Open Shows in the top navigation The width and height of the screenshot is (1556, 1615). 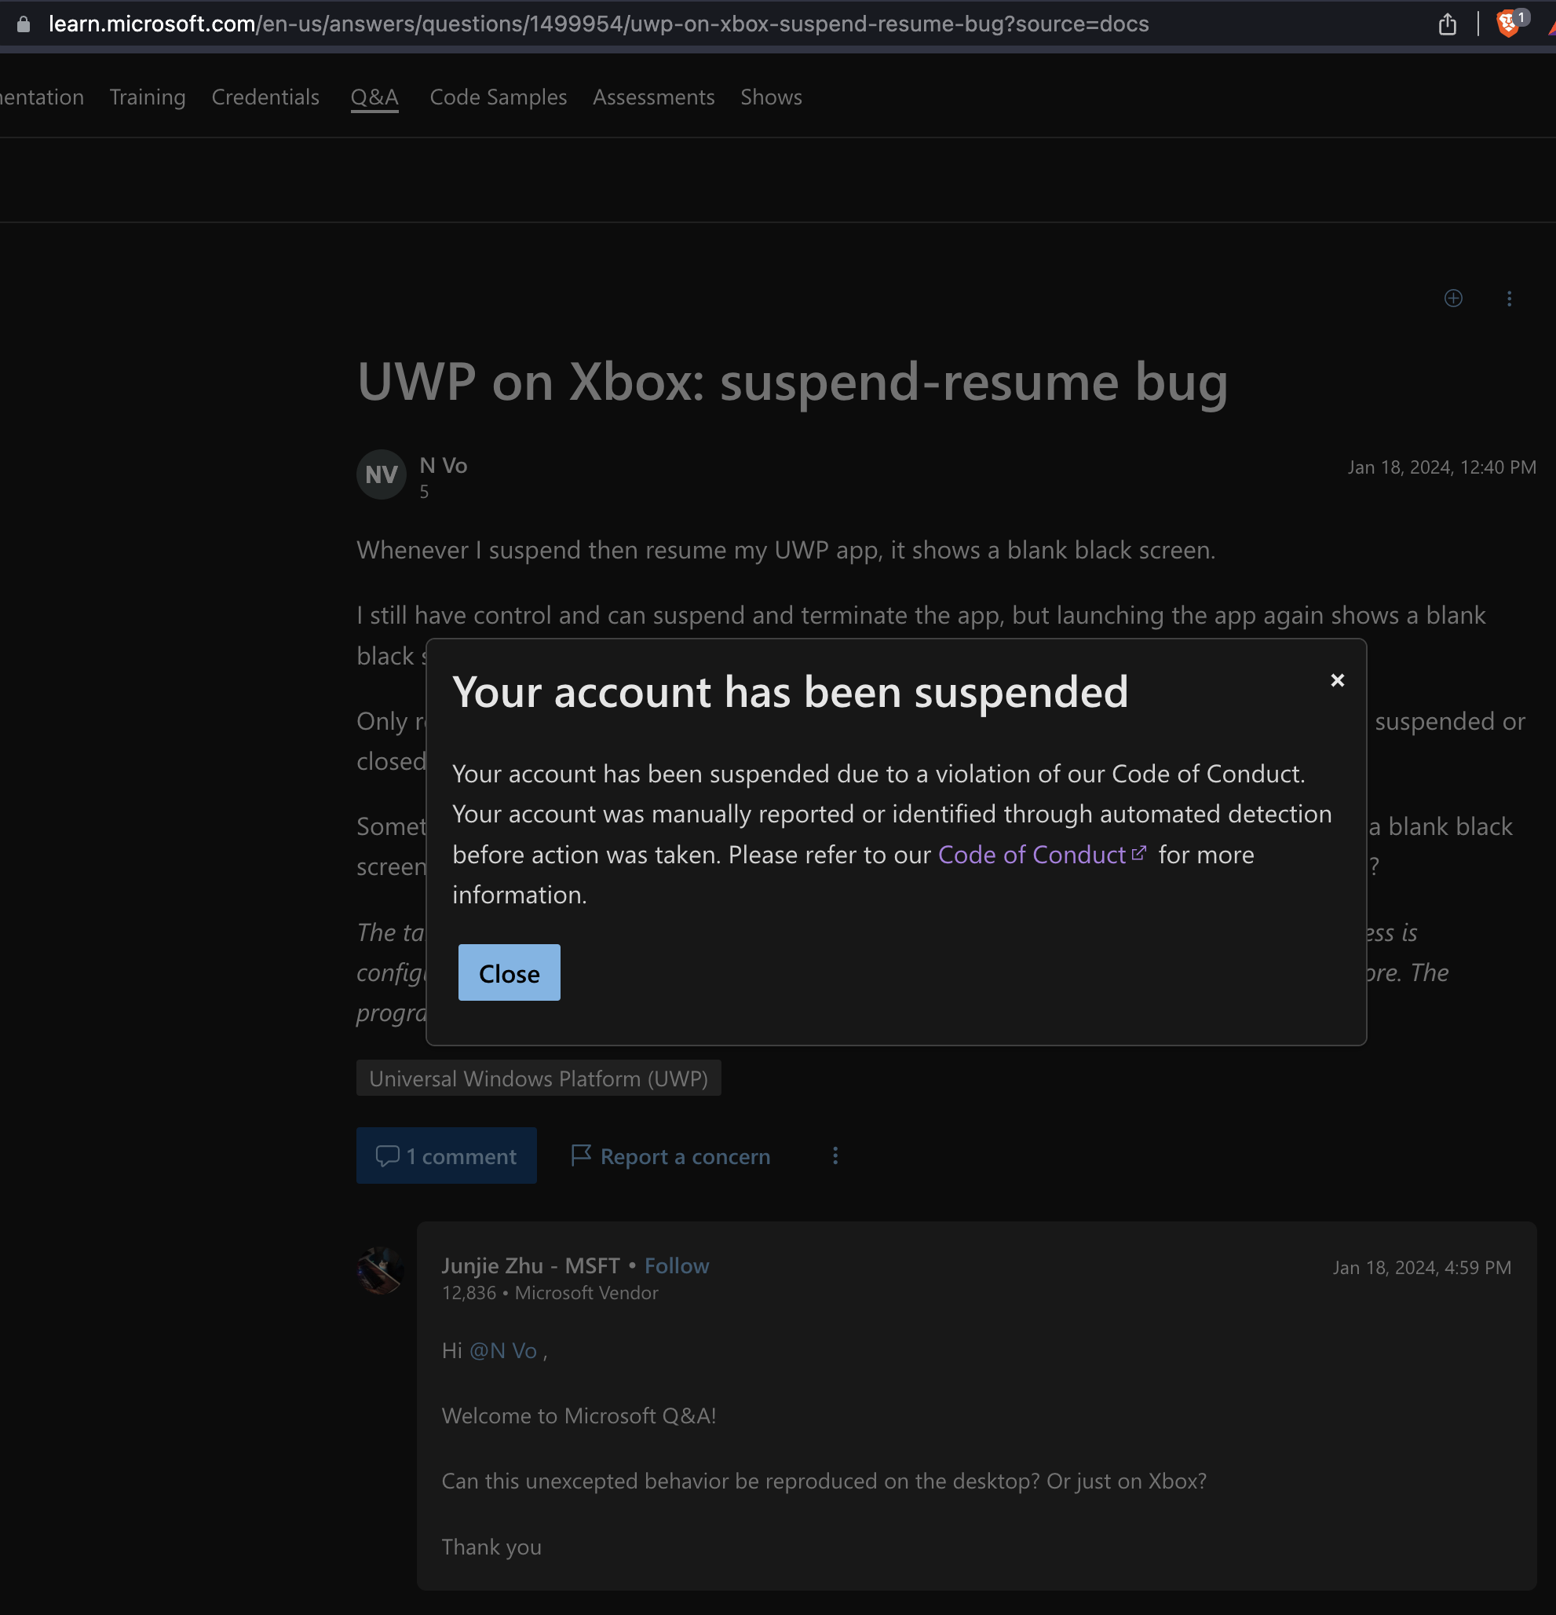[770, 97]
